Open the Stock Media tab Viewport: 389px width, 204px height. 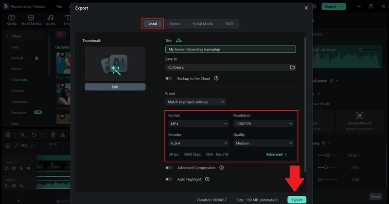[x=31, y=20]
